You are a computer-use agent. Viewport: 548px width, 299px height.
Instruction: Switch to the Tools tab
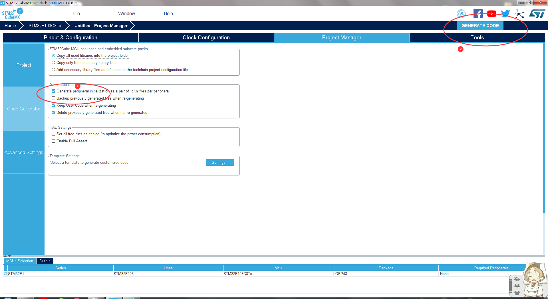477,37
